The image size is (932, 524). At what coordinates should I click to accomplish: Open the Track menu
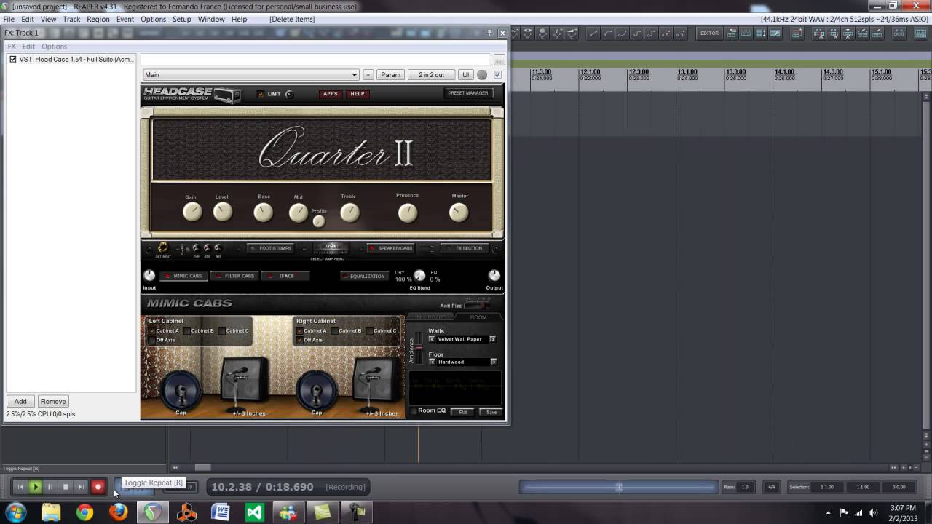[x=71, y=19]
